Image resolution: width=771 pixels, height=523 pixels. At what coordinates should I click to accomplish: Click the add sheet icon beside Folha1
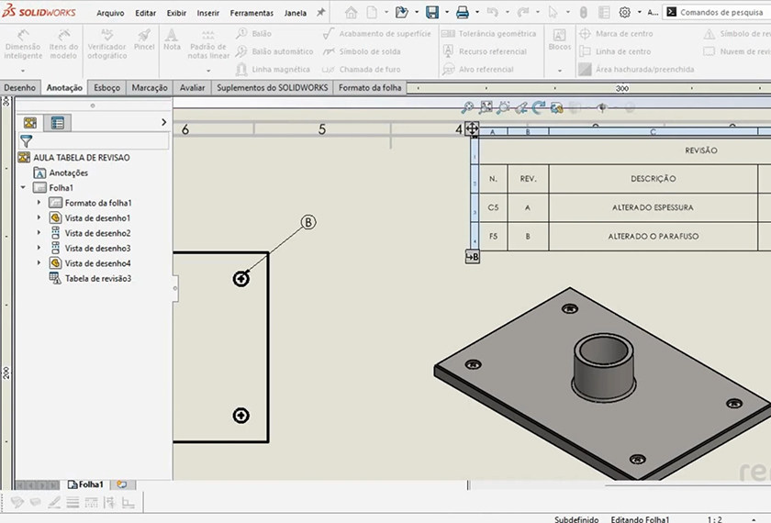point(120,484)
